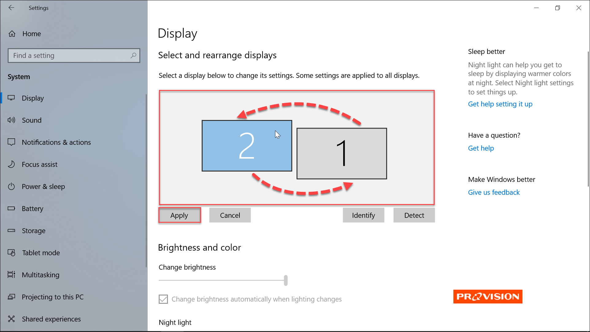
Task: Click the Shared experiences icon
Action: pos(11,319)
